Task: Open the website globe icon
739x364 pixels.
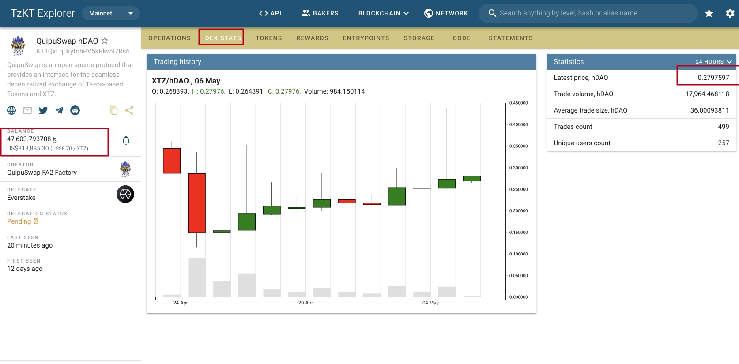Action: click(x=11, y=110)
